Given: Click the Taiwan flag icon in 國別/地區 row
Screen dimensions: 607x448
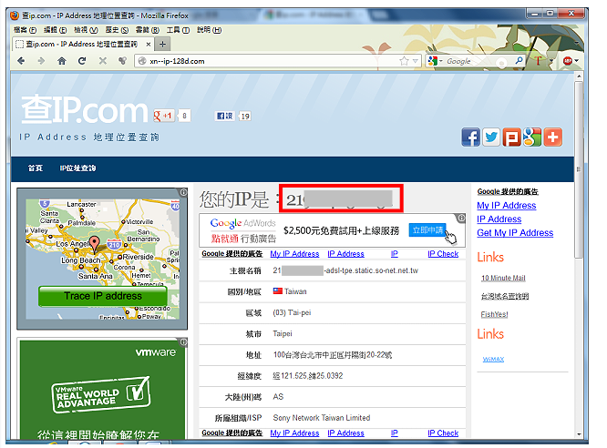Looking at the screenshot, I should coord(278,291).
